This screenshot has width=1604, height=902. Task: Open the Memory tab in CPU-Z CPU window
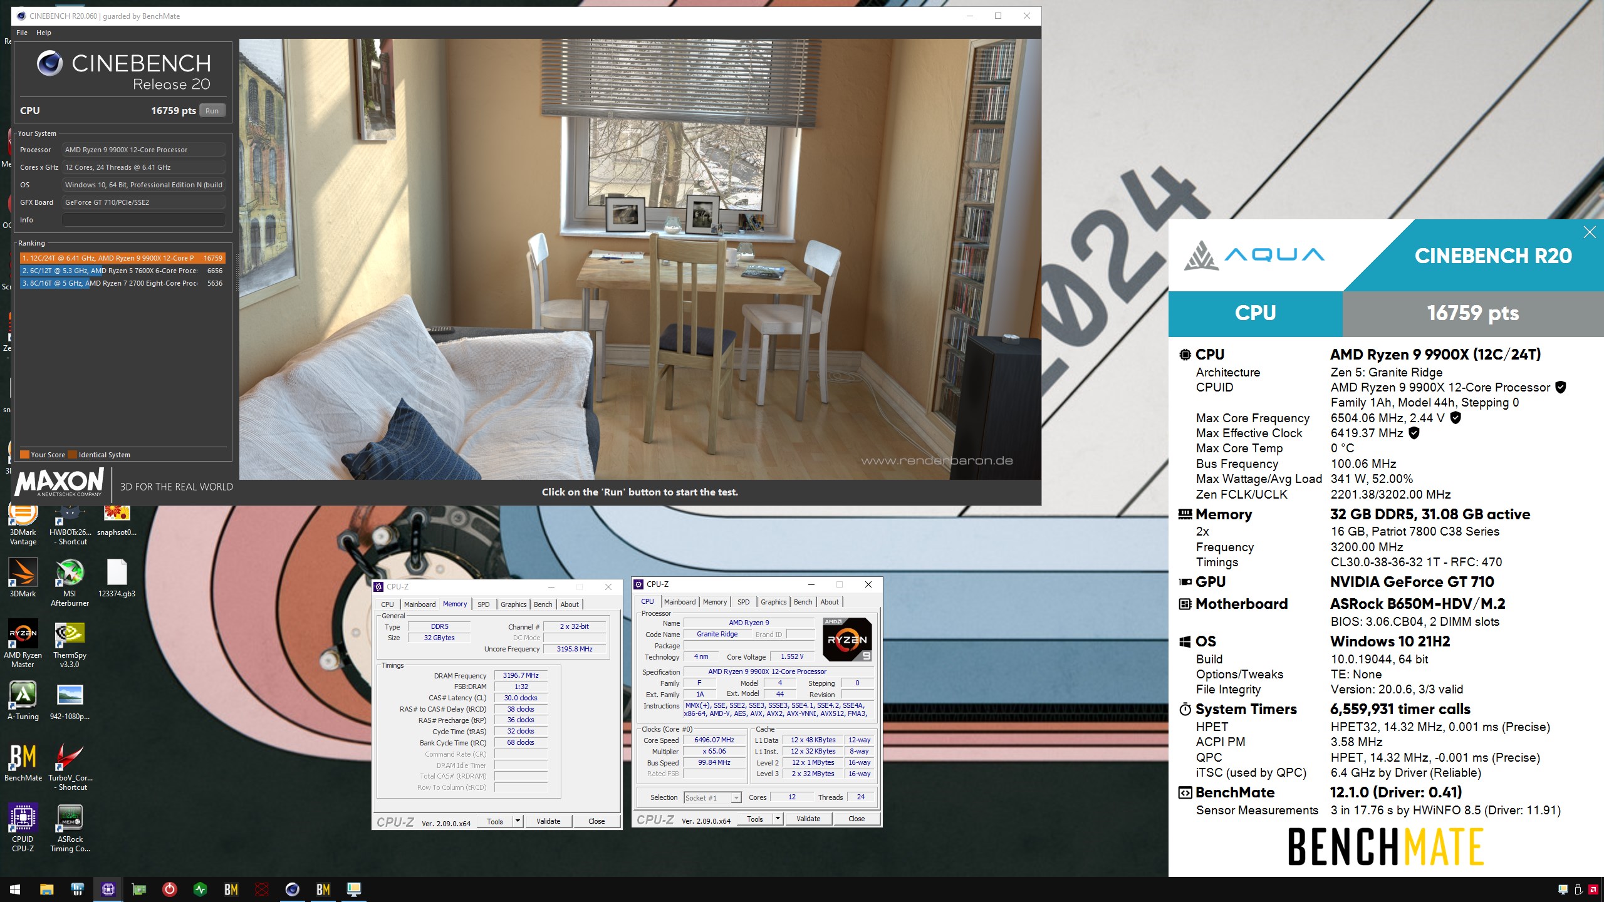click(x=715, y=602)
